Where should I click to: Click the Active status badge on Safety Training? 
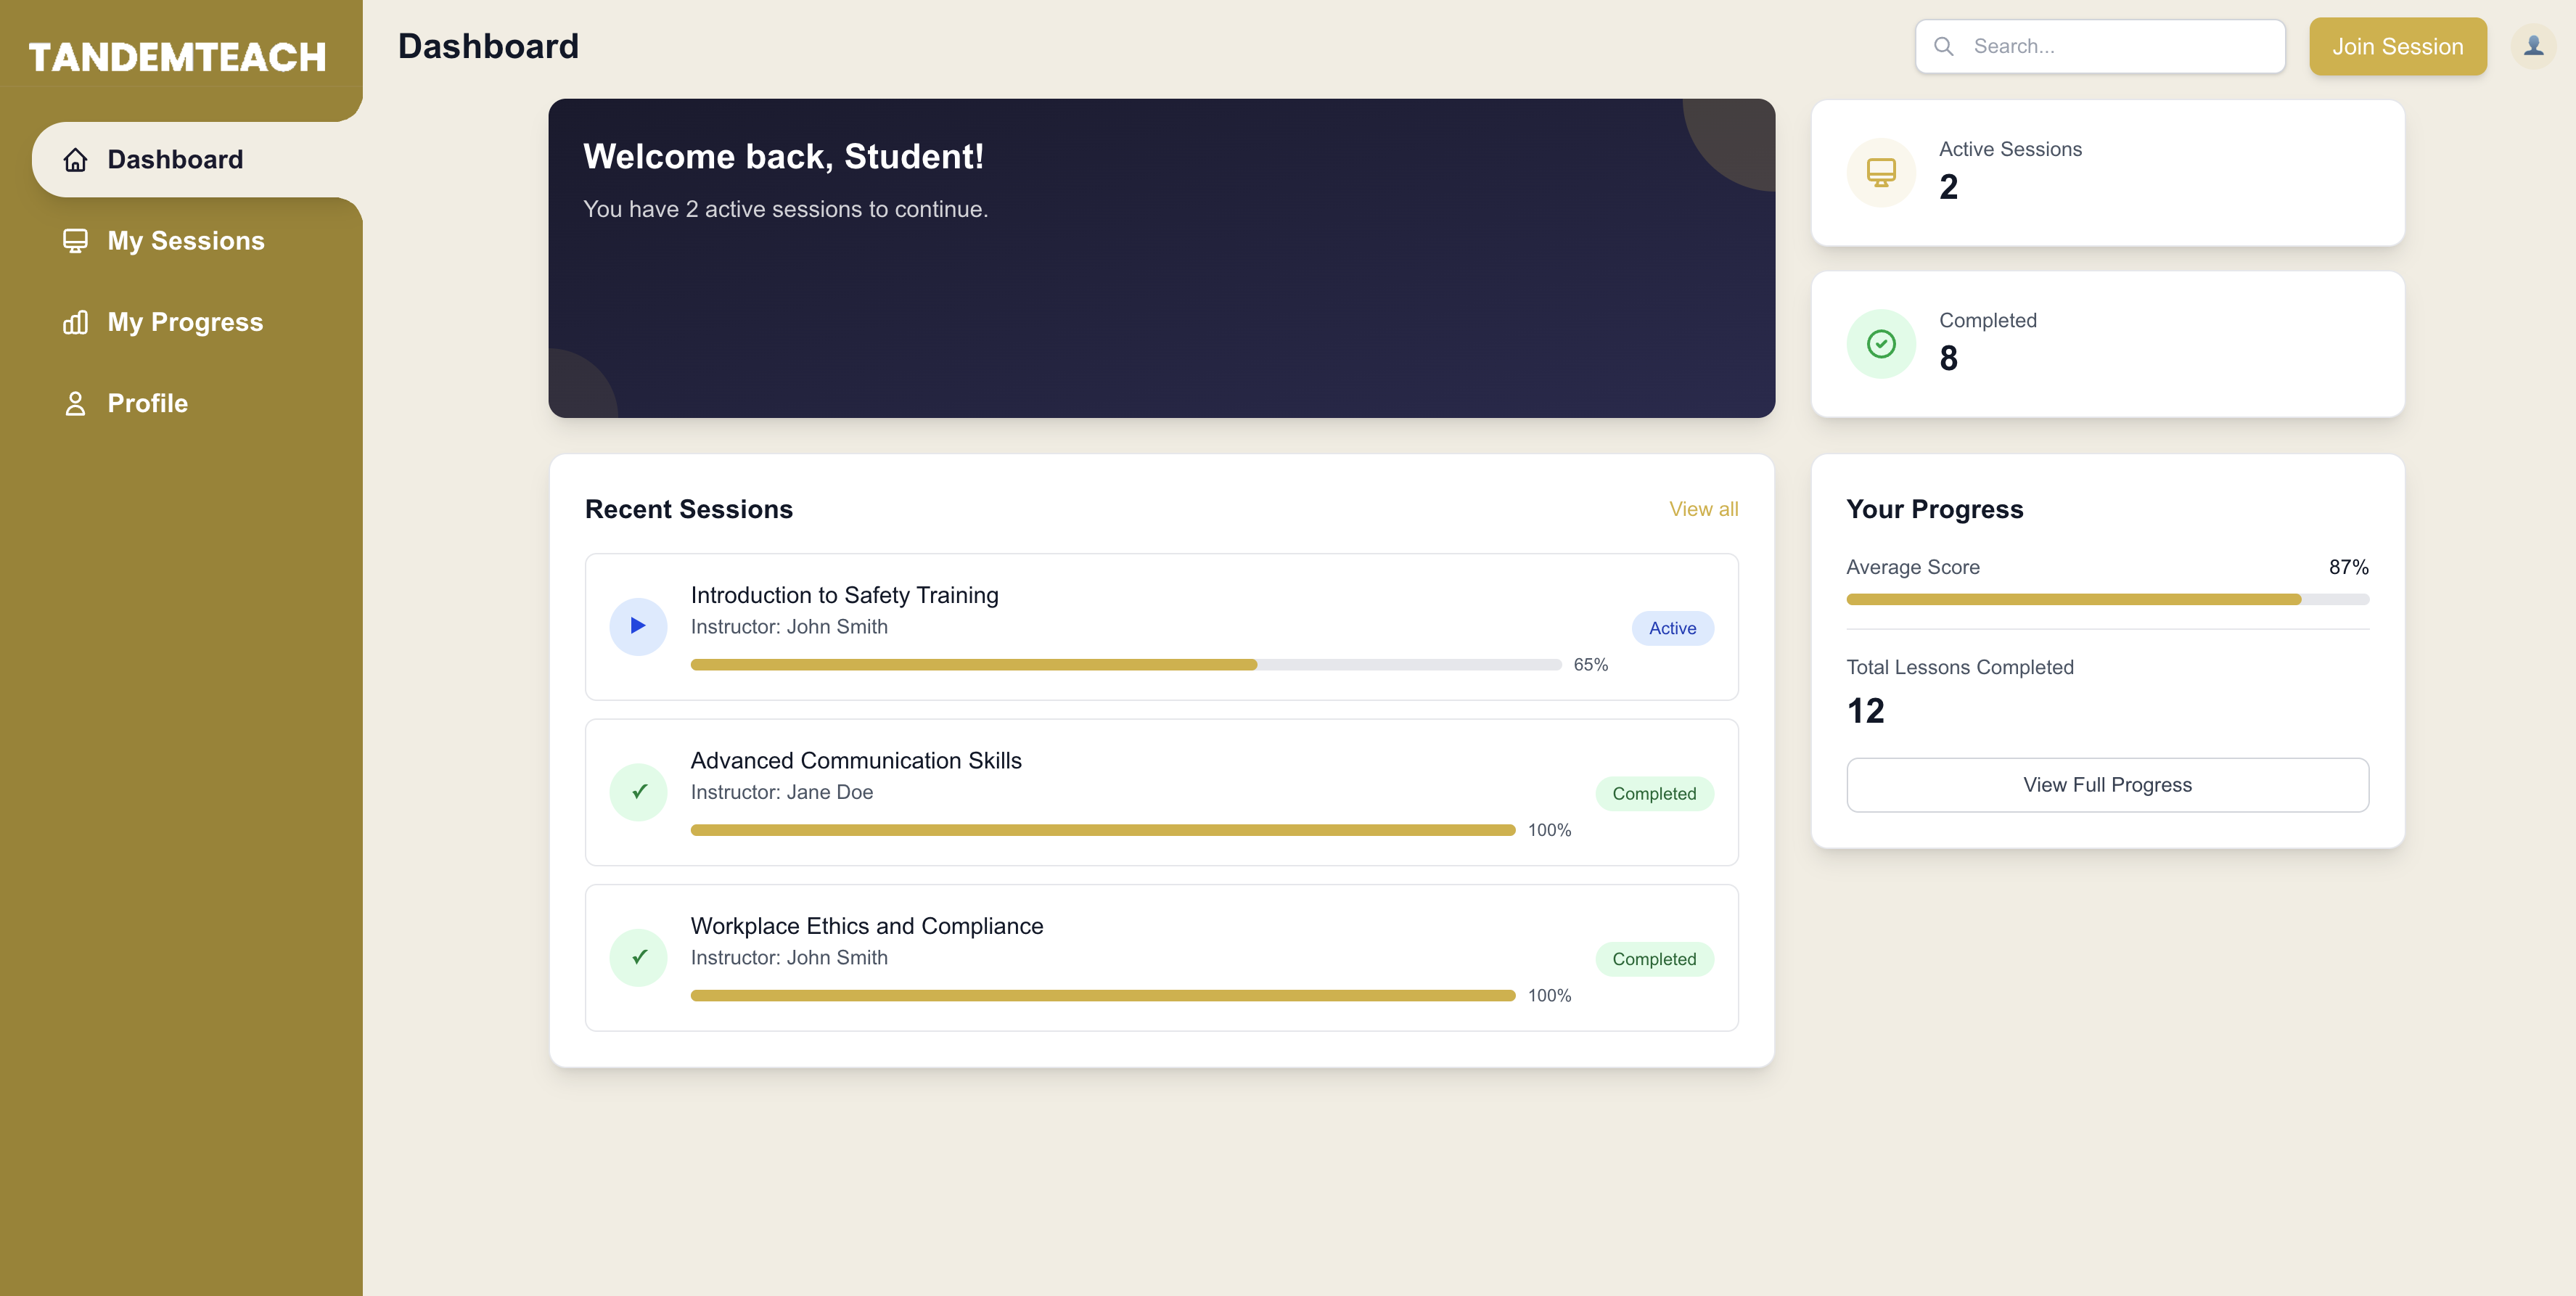pyautogui.click(x=1672, y=628)
